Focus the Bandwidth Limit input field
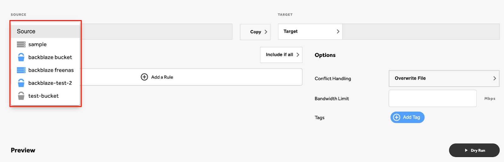This screenshot has height=162, width=504. tap(432, 98)
